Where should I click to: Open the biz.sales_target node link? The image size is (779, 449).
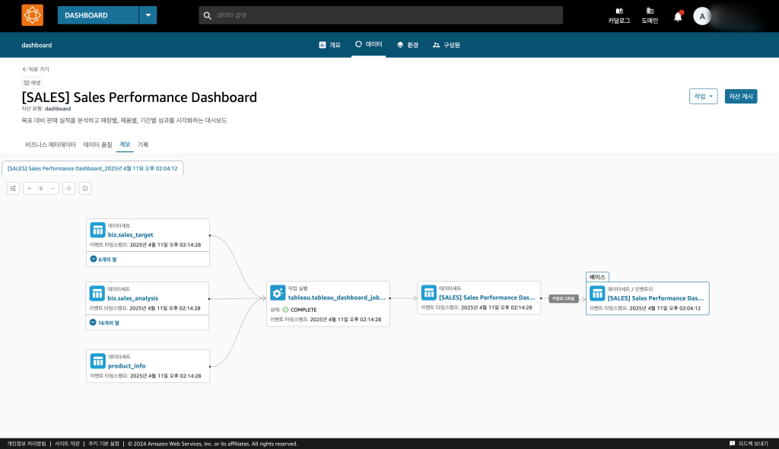(x=131, y=234)
